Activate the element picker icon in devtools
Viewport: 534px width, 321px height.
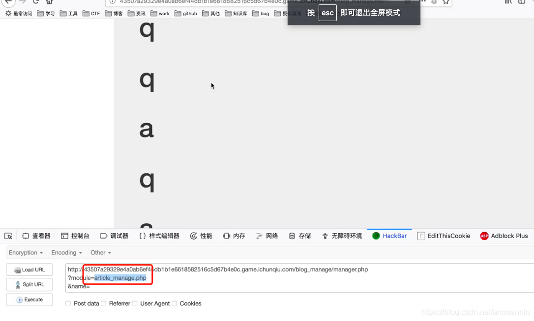tap(8, 236)
